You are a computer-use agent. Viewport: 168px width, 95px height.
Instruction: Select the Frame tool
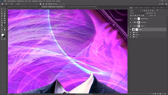click(x=5, y=14)
